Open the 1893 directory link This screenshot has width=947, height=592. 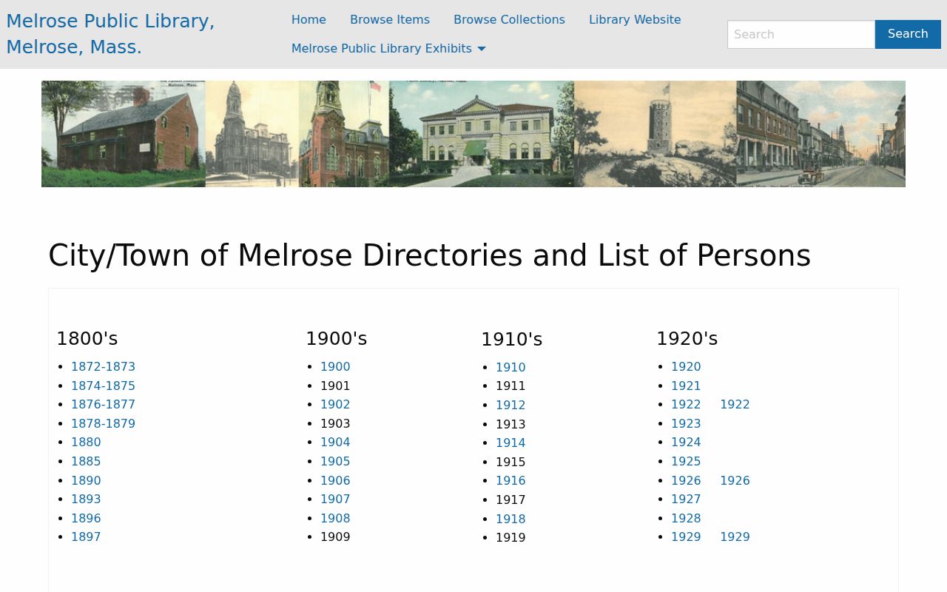coord(86,499)
